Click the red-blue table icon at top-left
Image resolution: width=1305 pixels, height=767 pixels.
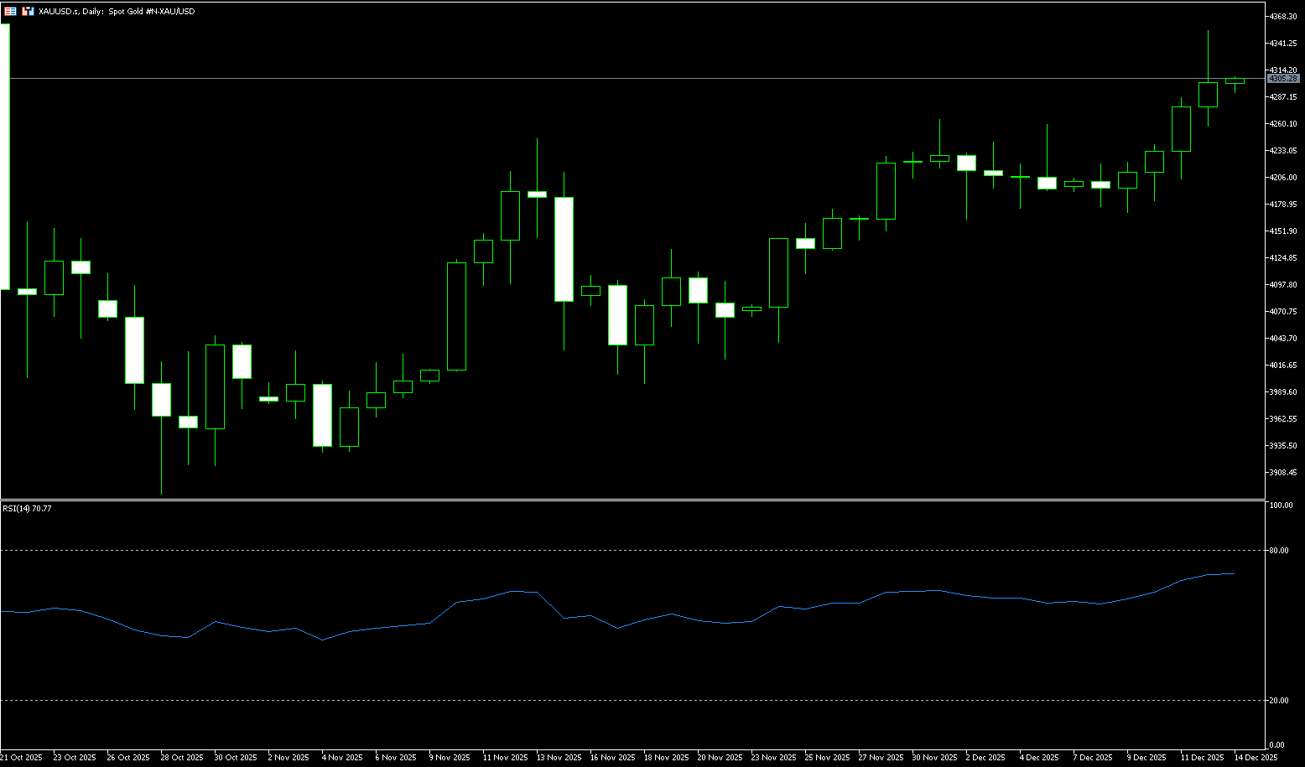coord(10,12)
